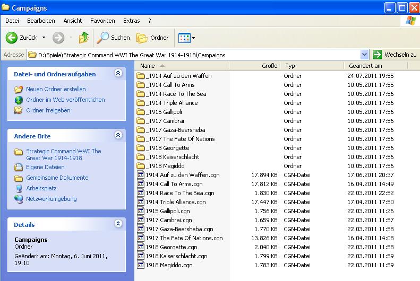The height and width of the screenshot is (281, 420).
Task: Select file 1917 The Fate Of Nations.cgn name
Action: 184,238
